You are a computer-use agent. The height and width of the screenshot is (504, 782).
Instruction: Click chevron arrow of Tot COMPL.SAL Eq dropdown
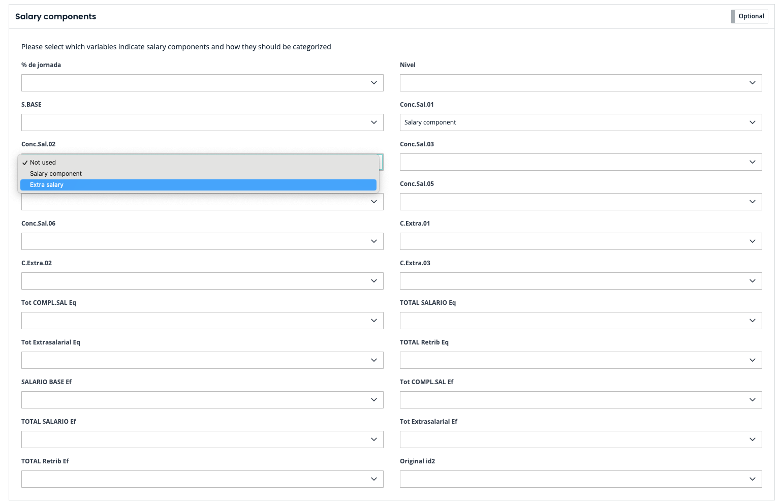(x=373, y=321)
